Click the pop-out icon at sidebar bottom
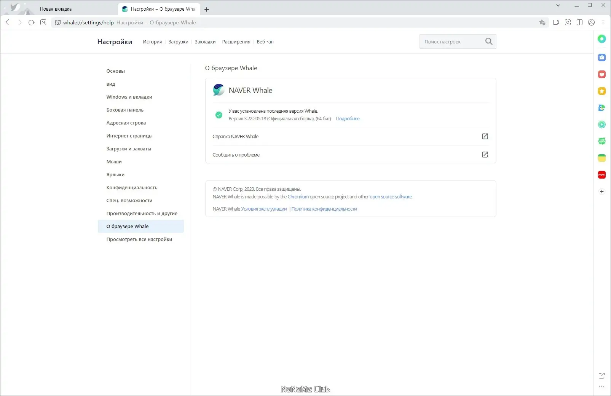 click(601, 376)
